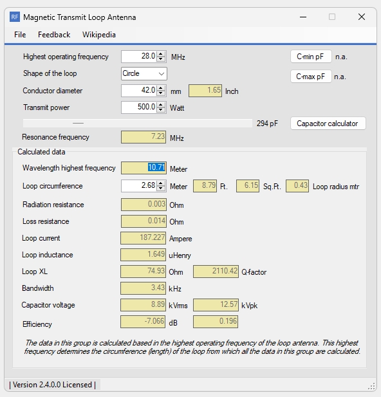Click the loop current value 187.227

[144, 238]
